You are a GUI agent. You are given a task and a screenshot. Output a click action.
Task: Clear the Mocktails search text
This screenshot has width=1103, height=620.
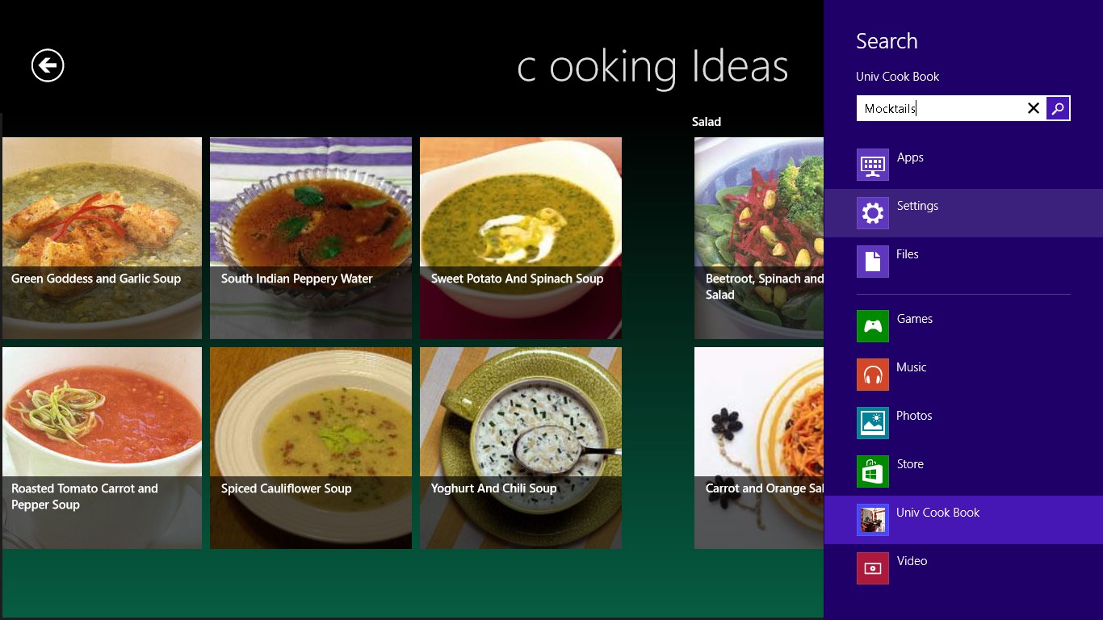pos(1033,108)
